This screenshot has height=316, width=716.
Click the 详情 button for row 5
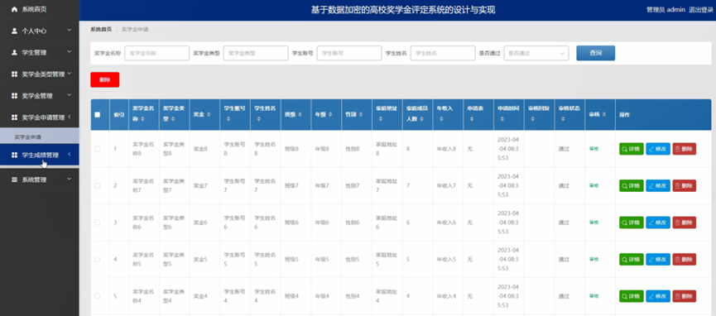coord(631,296)
